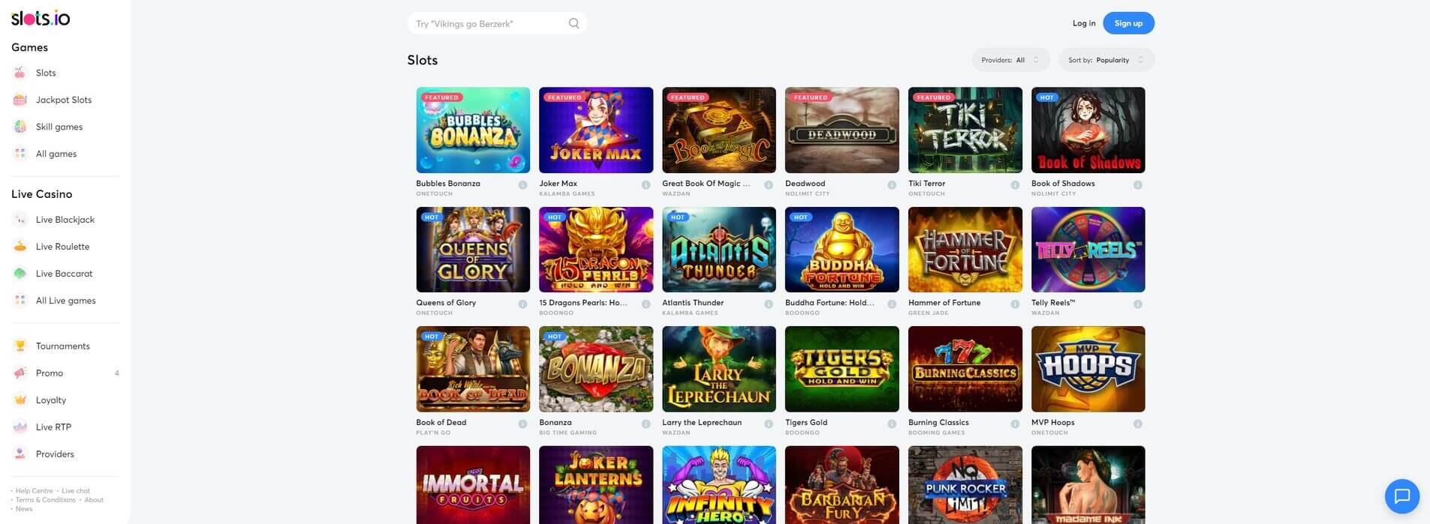Open the Providers filter dropdown
The width and height of the screenshot is (1430, 524).
coord(1010,60)
